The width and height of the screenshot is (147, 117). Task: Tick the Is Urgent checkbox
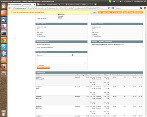click(x=38, y=65)
